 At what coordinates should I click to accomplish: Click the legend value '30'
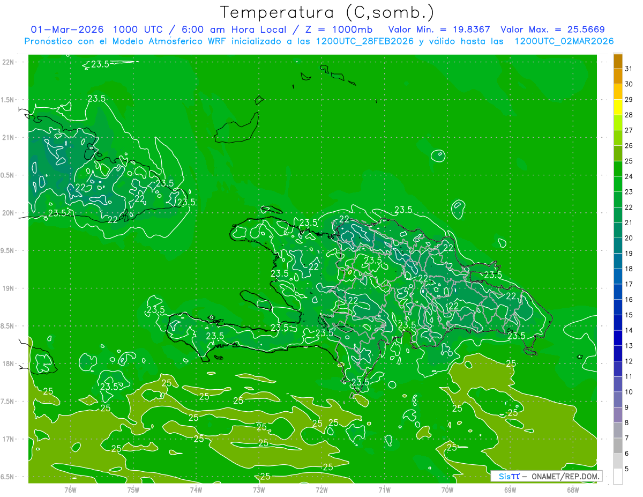(629, 84)
